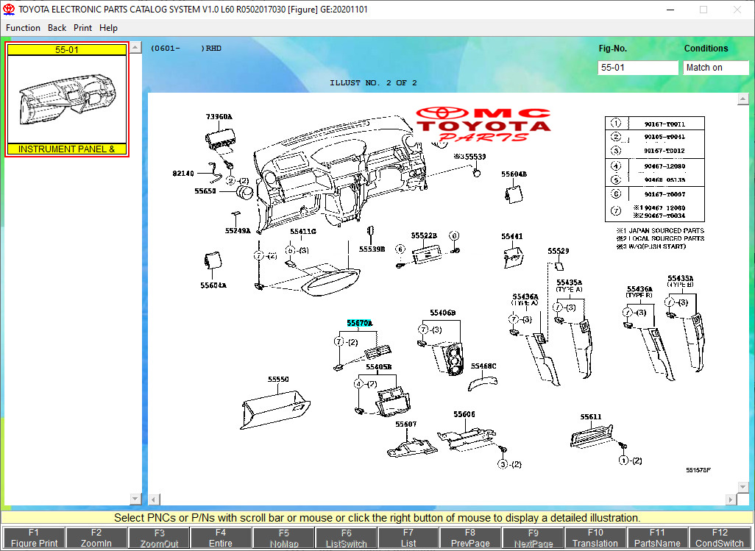The height and width of the screenshot is (551, 755).
Task: Click the illustration horizontal scroll right arrow
Action: pyautogui.click(x=731, y=500)
